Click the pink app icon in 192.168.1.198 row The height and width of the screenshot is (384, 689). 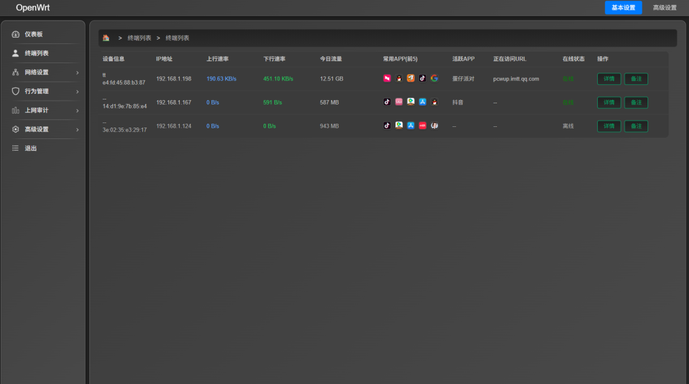click(x=387, y=78)
